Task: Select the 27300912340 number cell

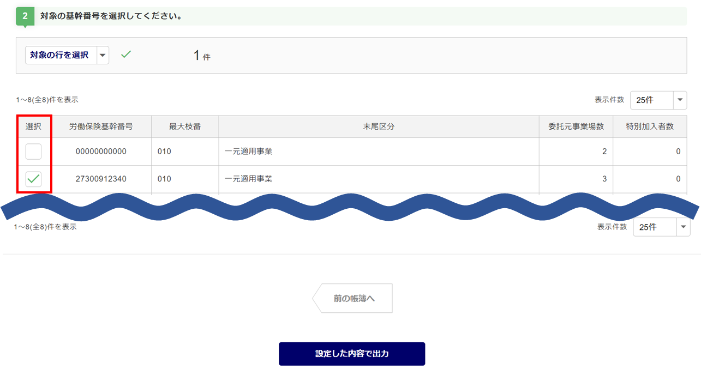Action: pyautogui.click(x=101, y=179)
